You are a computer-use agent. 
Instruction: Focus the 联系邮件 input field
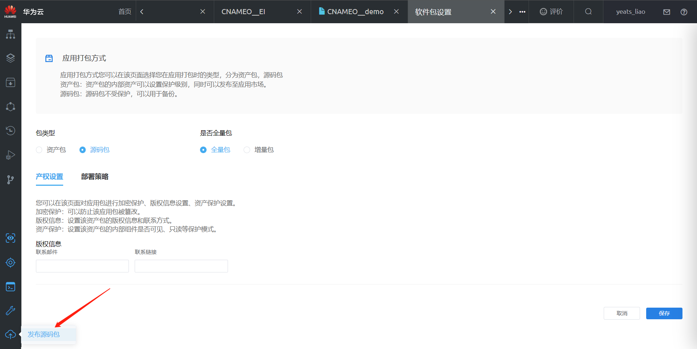pos(82,266)
